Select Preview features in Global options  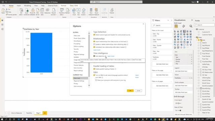point(79,65)
